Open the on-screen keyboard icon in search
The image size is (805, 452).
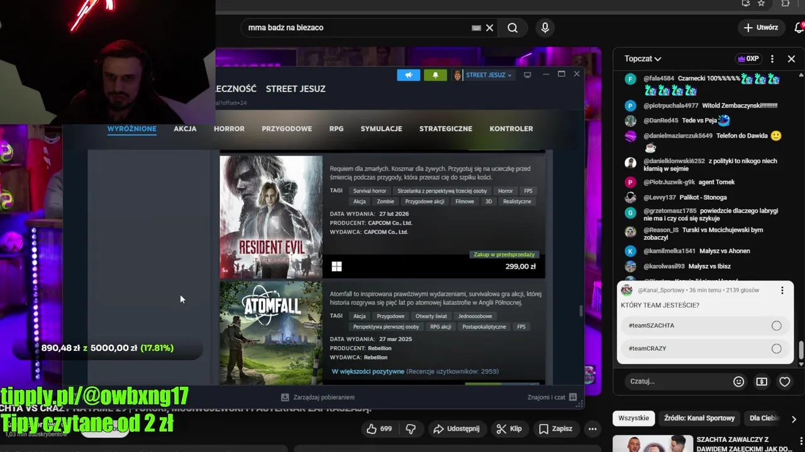(476, 28)
